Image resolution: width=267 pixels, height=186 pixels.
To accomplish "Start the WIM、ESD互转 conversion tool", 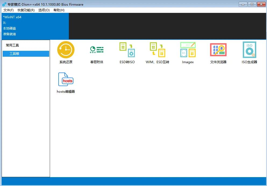I will tap(157, 50).
